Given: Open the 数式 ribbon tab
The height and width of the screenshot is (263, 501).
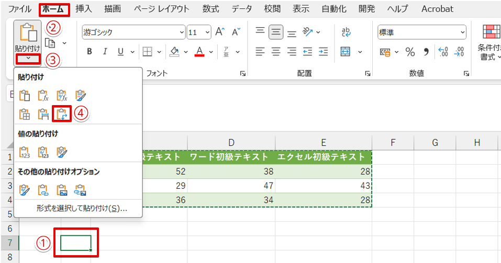Looking at the screenshot, I should click(x=211, y=9).
